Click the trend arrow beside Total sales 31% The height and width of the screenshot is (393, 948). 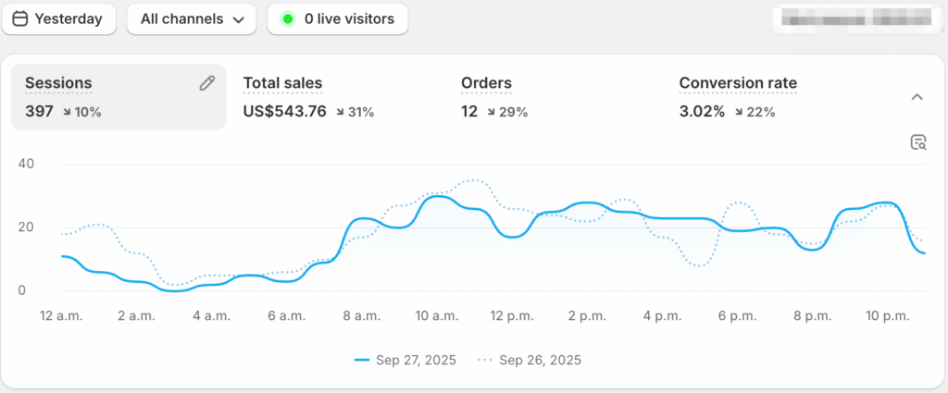(x=341, y=112)
